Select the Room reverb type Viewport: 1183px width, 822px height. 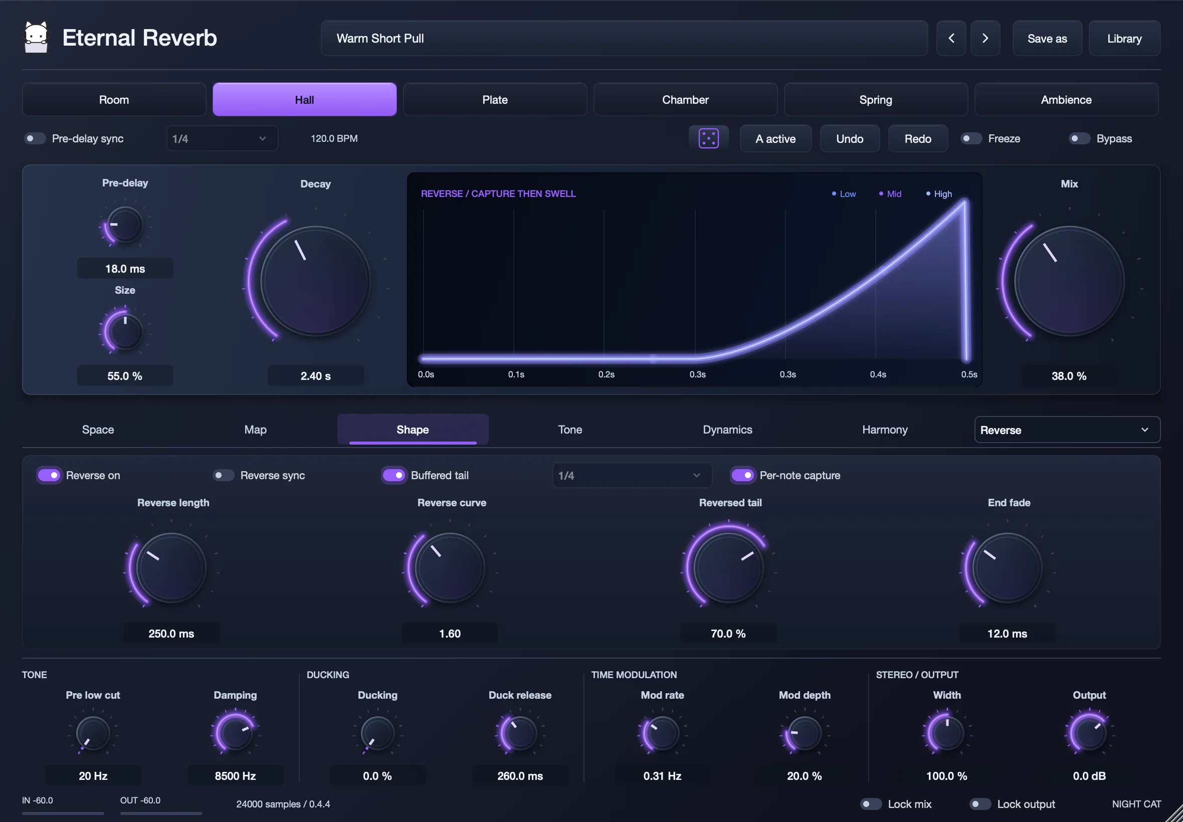pyautogui.click(x=114, y=99)
